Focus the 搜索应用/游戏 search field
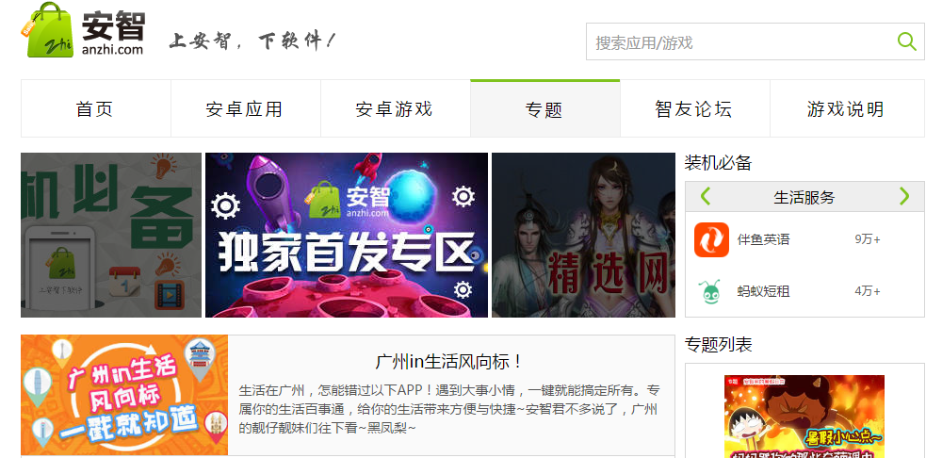This screenshot has height=458, width=926. (741, 42)
